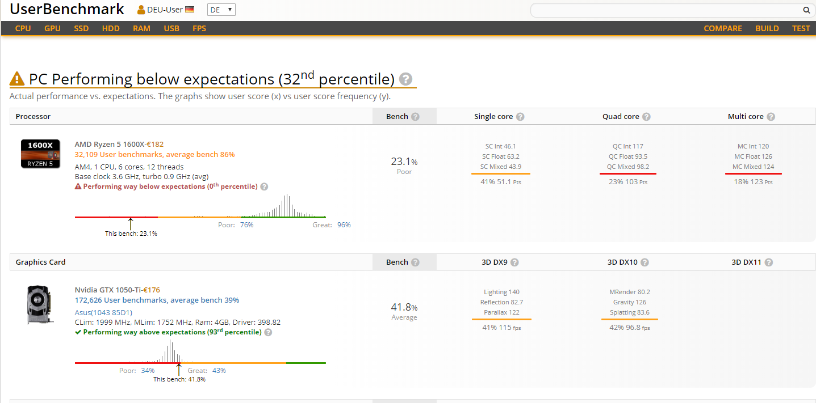Click This bench: 23.1% label
816x403 pixels.
(131, 234)
